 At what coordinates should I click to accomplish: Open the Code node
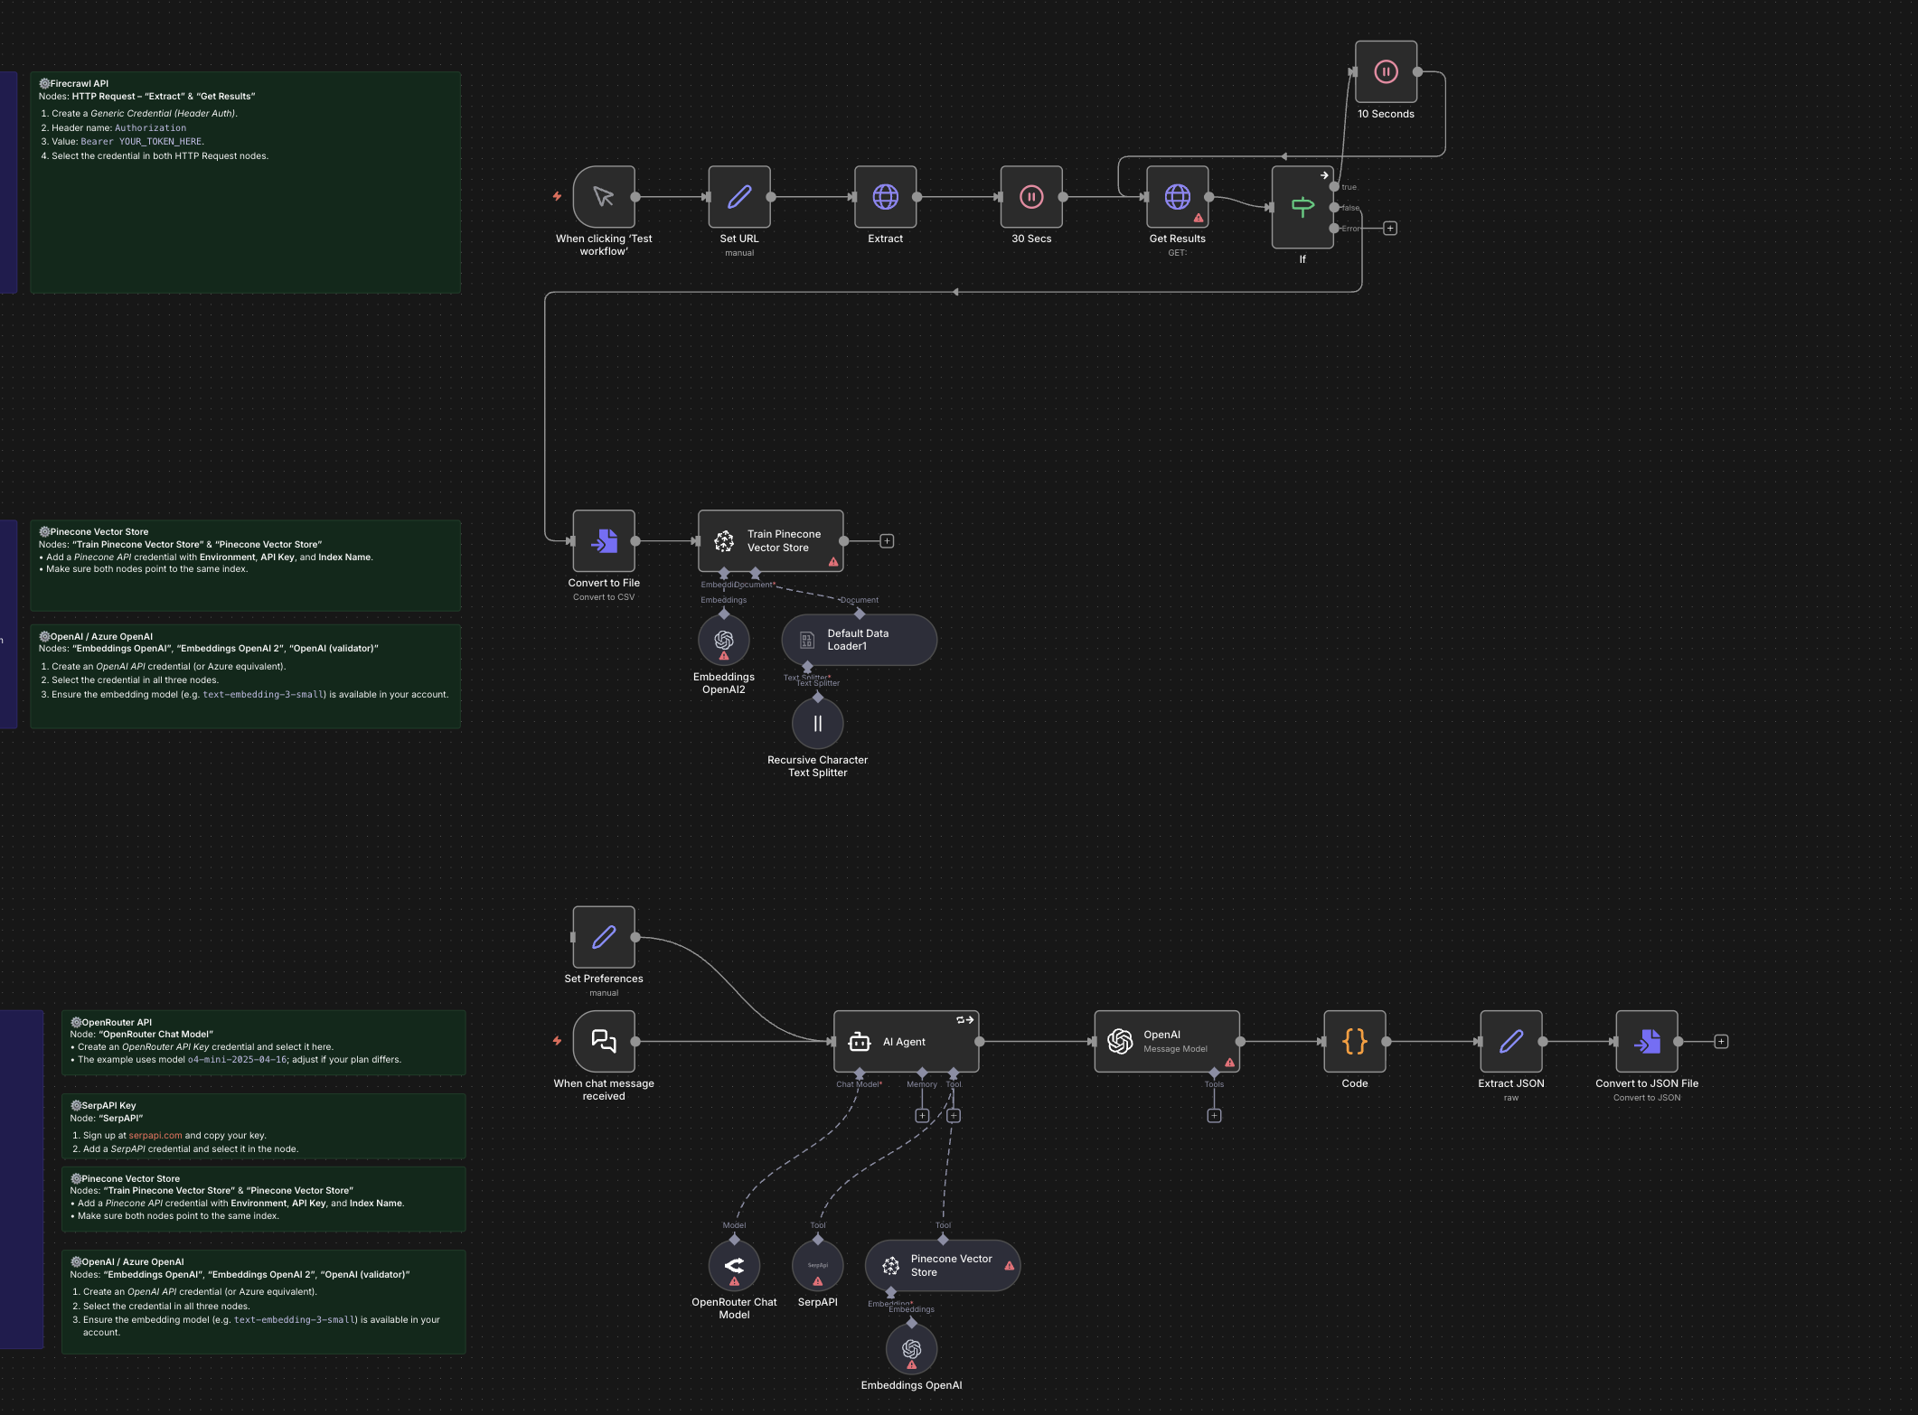(x=1353, y=1042)
